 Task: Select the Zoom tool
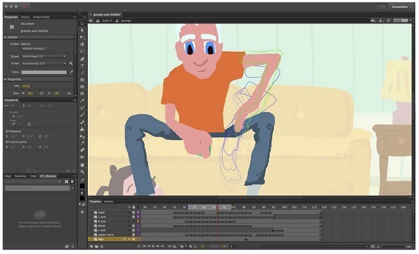(82, 172)
